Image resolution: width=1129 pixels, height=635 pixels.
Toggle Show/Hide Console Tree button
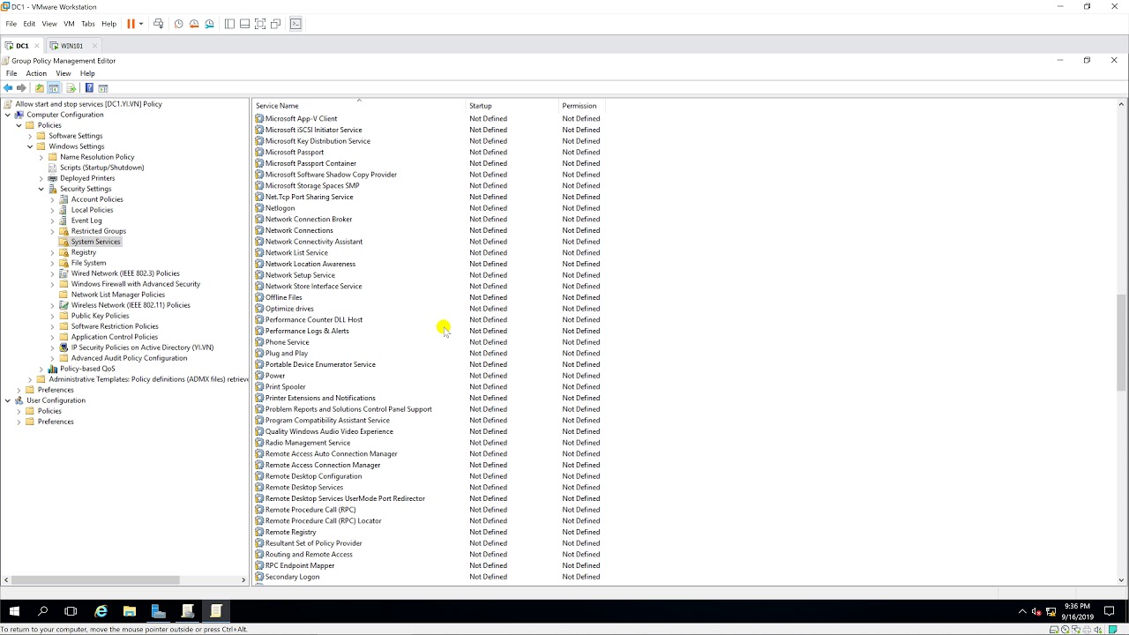pos(54,88)
